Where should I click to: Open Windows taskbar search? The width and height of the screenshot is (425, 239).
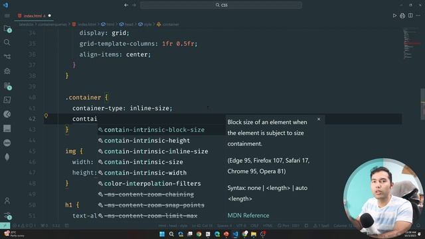171,234
